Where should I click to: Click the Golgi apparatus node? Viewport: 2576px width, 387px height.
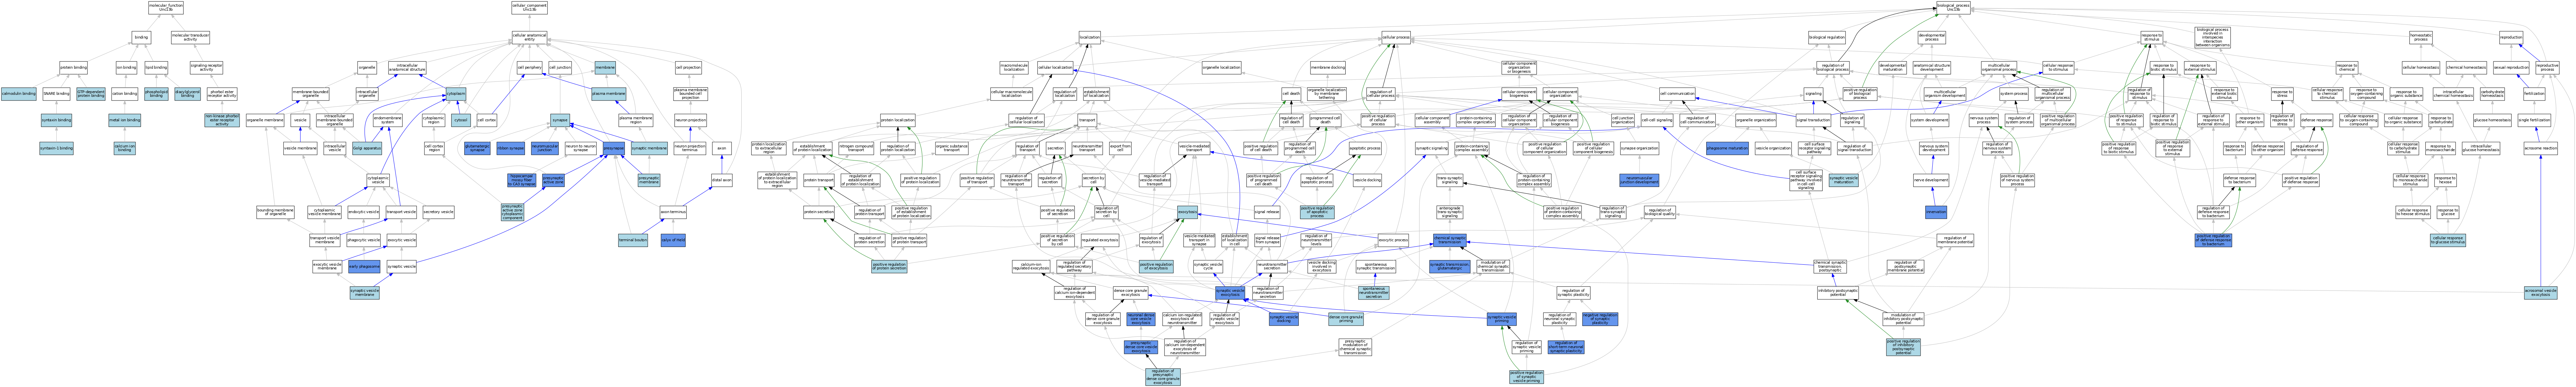coord(367,148)
